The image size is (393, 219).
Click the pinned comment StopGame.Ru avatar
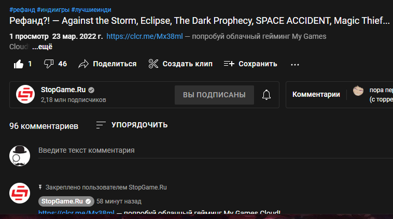tap(20, 193)
